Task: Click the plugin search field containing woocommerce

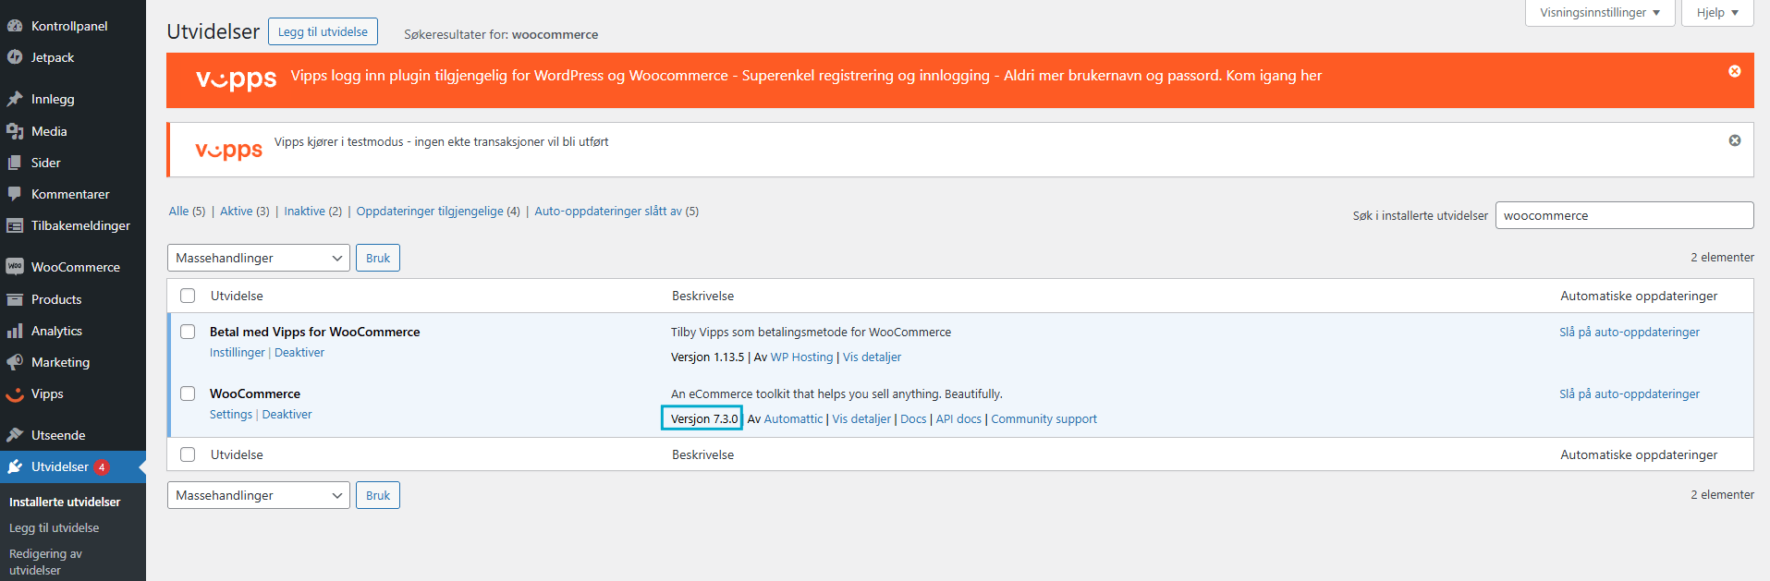Action: (x=1624, y=215)
